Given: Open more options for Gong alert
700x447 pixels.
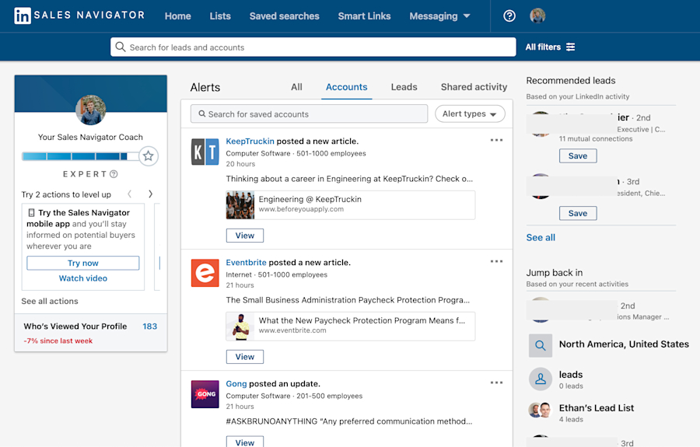Looking at the screenshot, I should pyautogui.click(x=496, y=382).
